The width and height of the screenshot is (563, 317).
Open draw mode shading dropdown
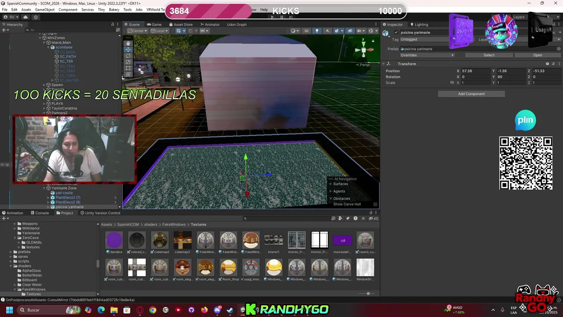(295, 31)
